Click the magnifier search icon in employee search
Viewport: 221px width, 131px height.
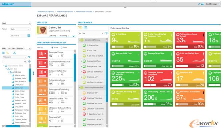point(25,61)
